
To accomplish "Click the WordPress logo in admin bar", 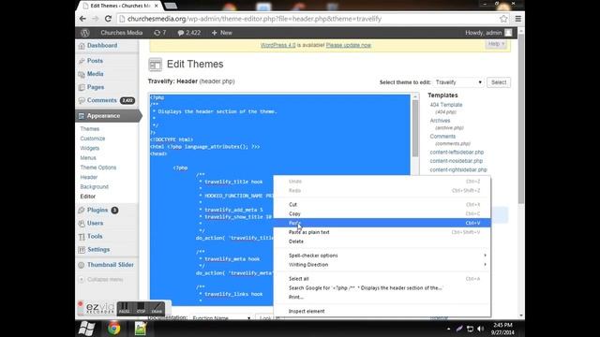I will click(x=85, y=33).
